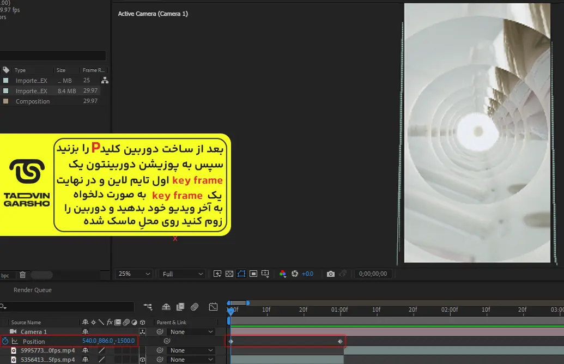Click the Fast Previews lightning icon
This screenshot has height=364, width=564.
click(x=217, y=274)
